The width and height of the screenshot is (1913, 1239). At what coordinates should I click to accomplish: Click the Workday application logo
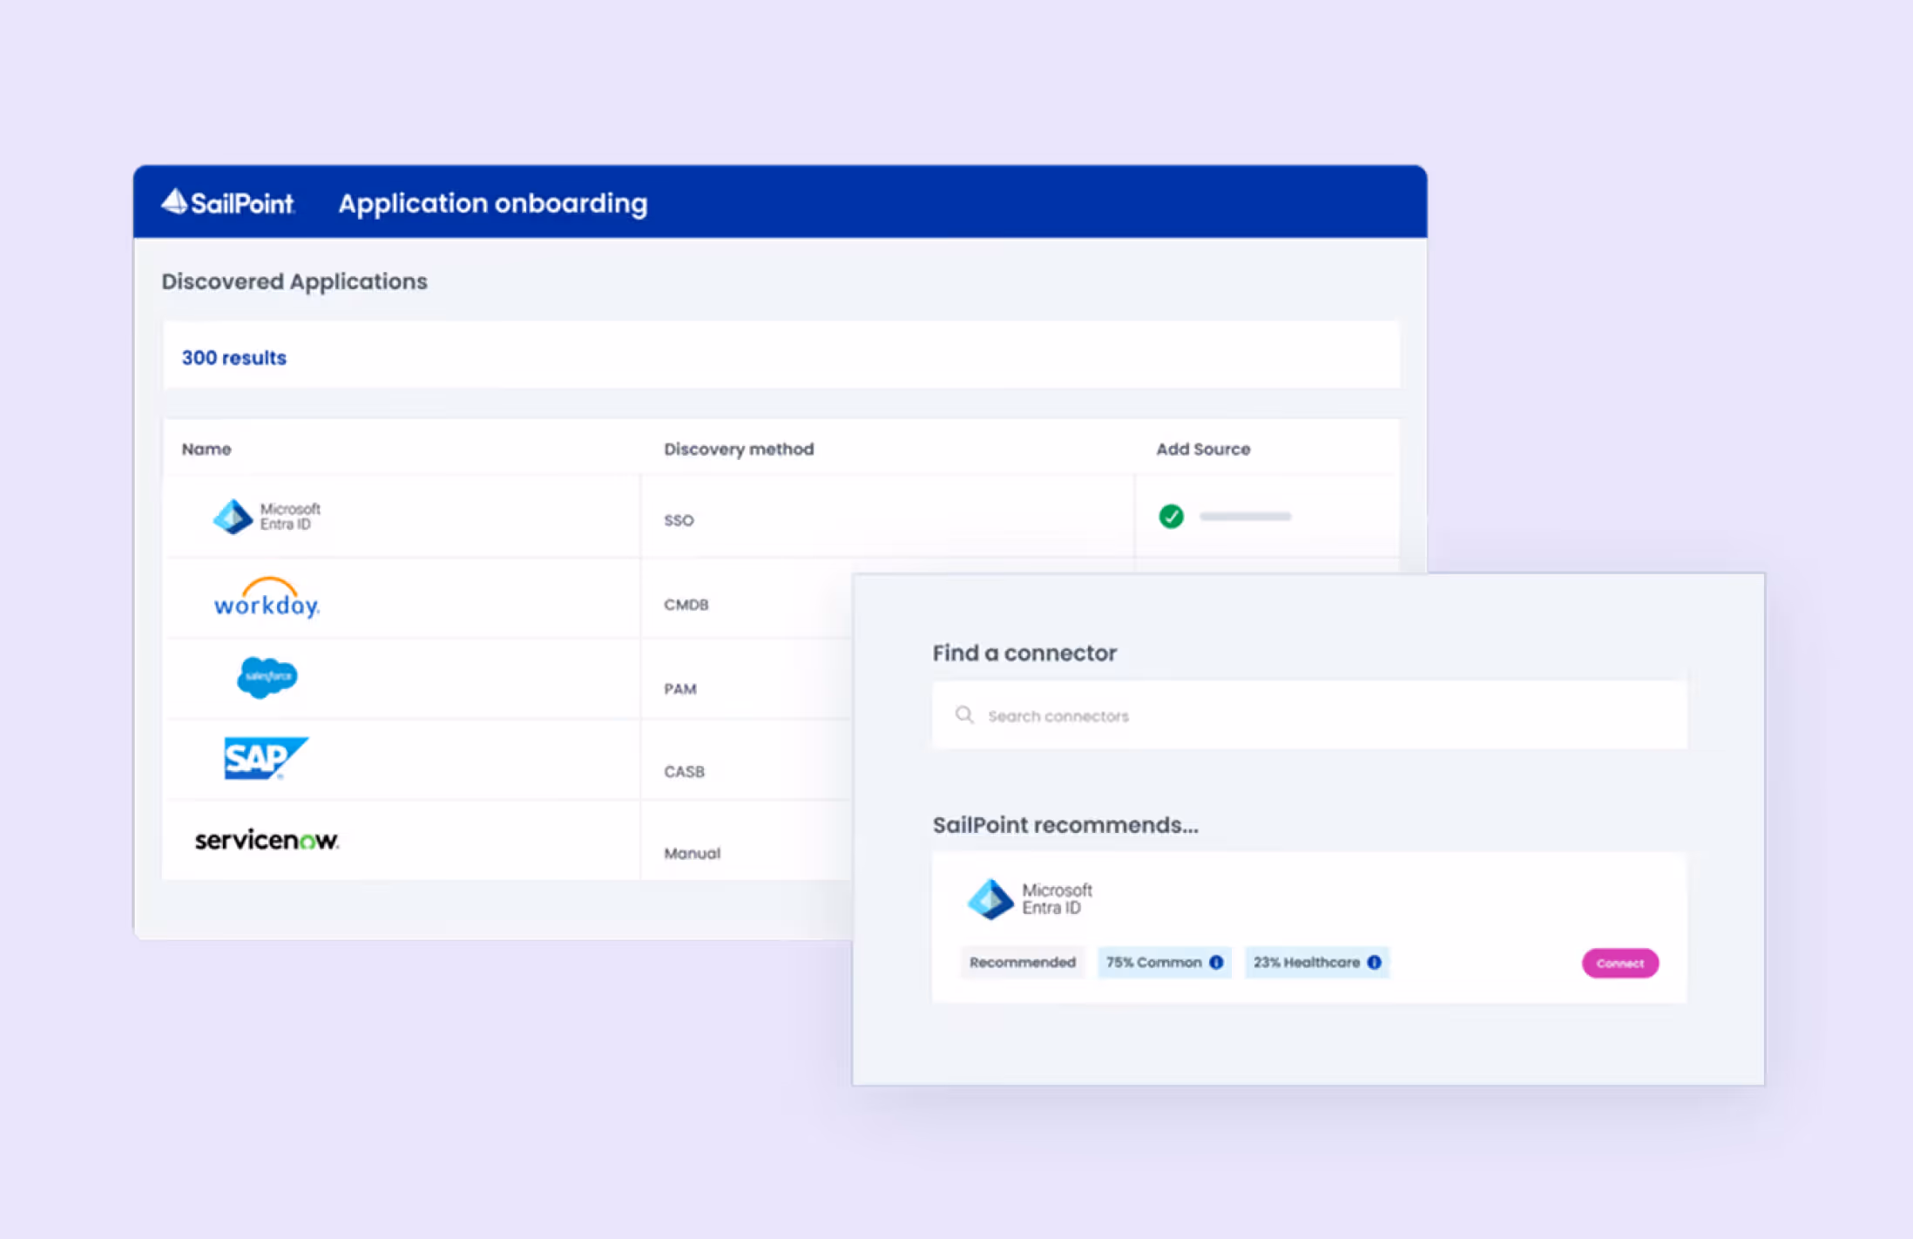click(x=266, y=599)
